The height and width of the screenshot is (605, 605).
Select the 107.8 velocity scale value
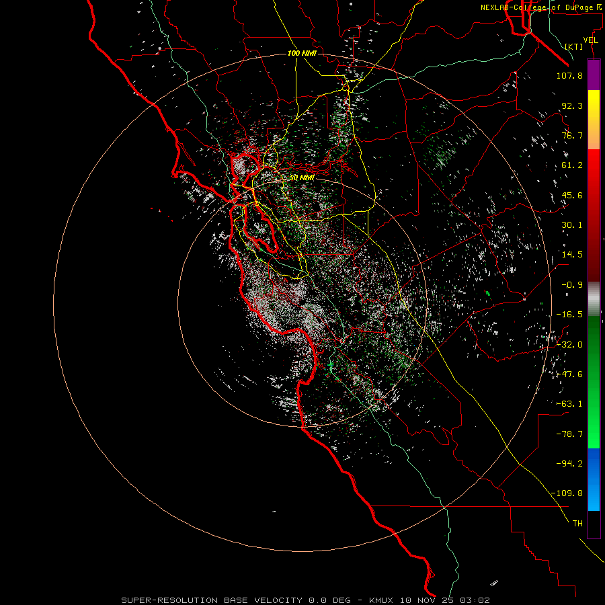point(569,75)
